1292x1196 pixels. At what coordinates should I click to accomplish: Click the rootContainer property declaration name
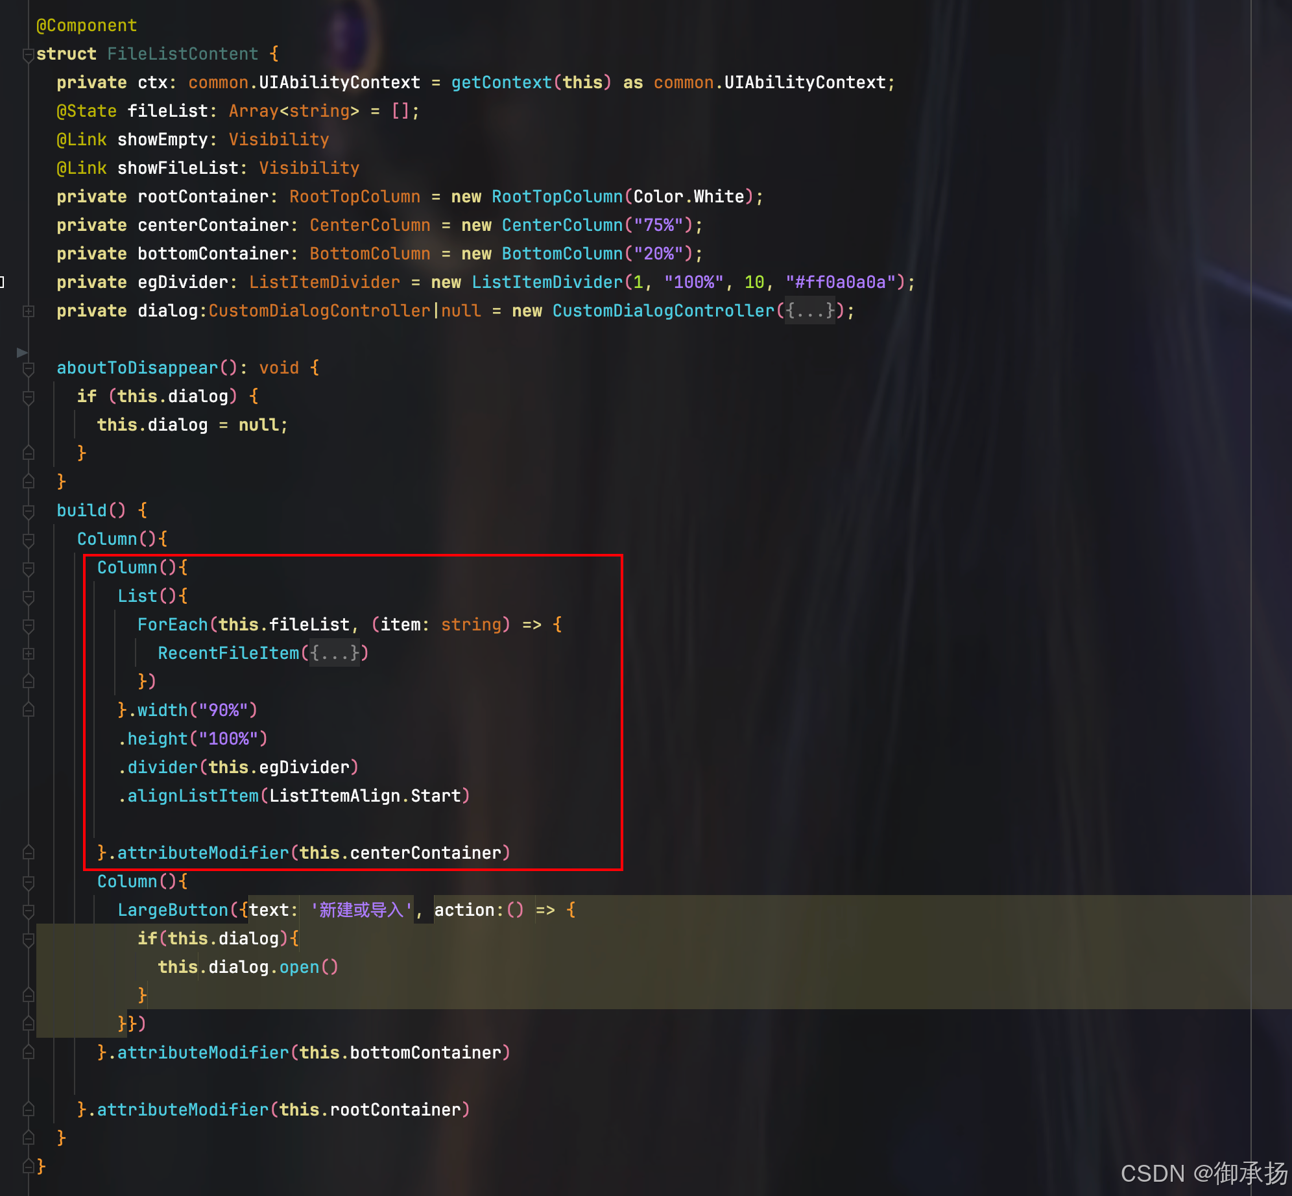click(203, 197)
